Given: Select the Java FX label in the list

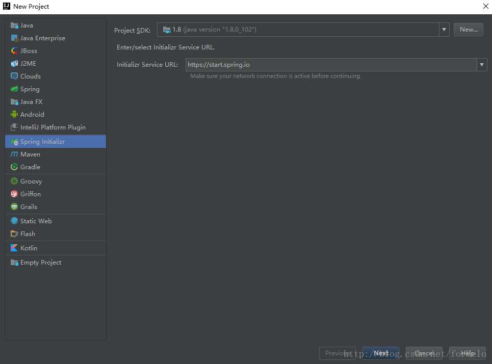Looking at the screenshot, I should click(x=32, y=102).
